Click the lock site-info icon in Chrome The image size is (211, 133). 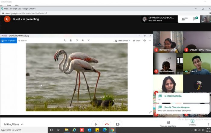(x=3, y=13)
